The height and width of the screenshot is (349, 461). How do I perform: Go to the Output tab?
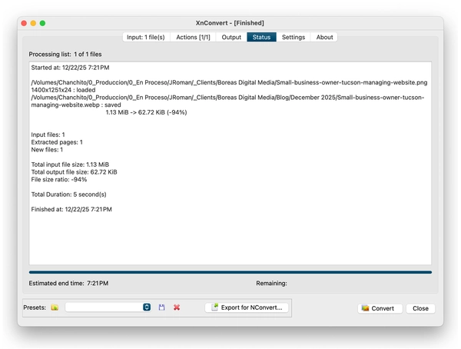coord(231,37)
